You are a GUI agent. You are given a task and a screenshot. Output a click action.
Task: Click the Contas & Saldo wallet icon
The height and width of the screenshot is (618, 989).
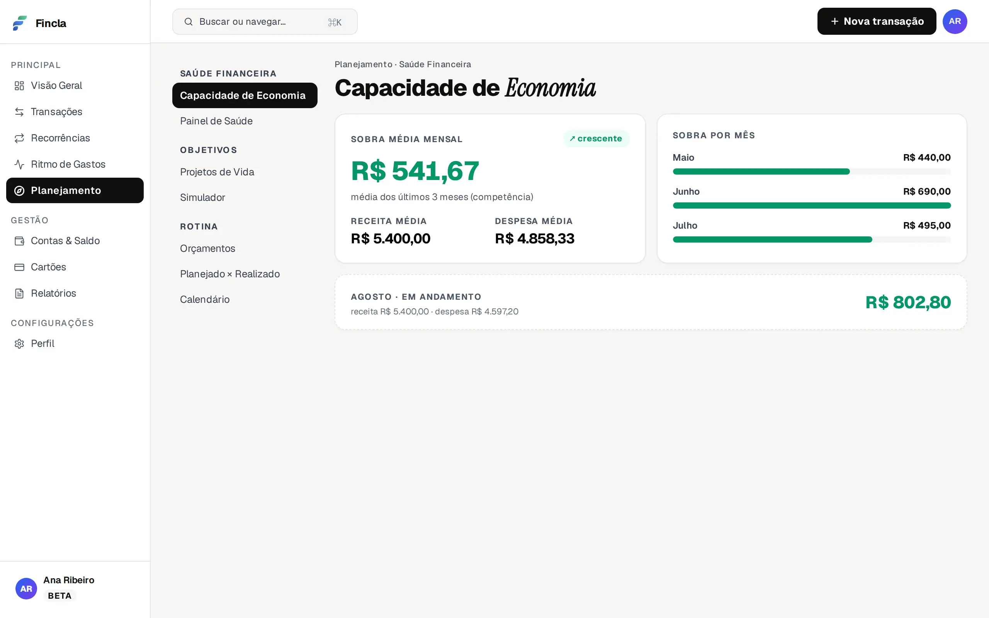[x=19, y=241]
